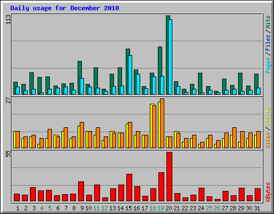Viewport: 274px width, 214px height.
Task: Click the red KBytes bar for day 15
Action: (129, 188)
